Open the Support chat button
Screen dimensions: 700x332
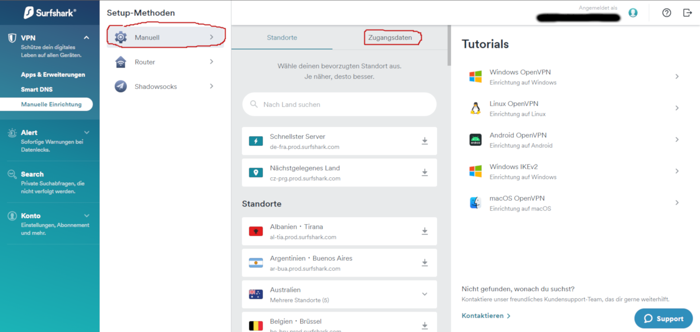click(663, 319)
